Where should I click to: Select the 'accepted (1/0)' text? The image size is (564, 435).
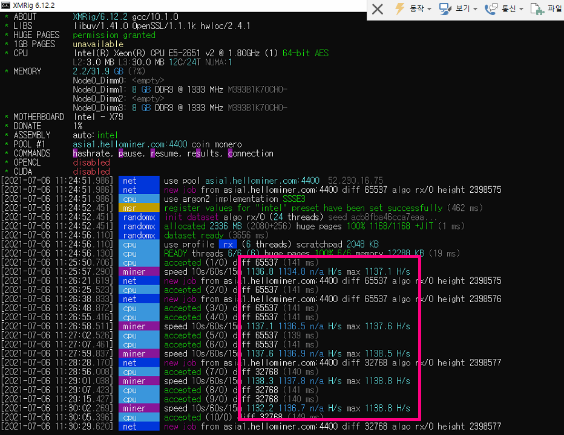click(195, 263)
